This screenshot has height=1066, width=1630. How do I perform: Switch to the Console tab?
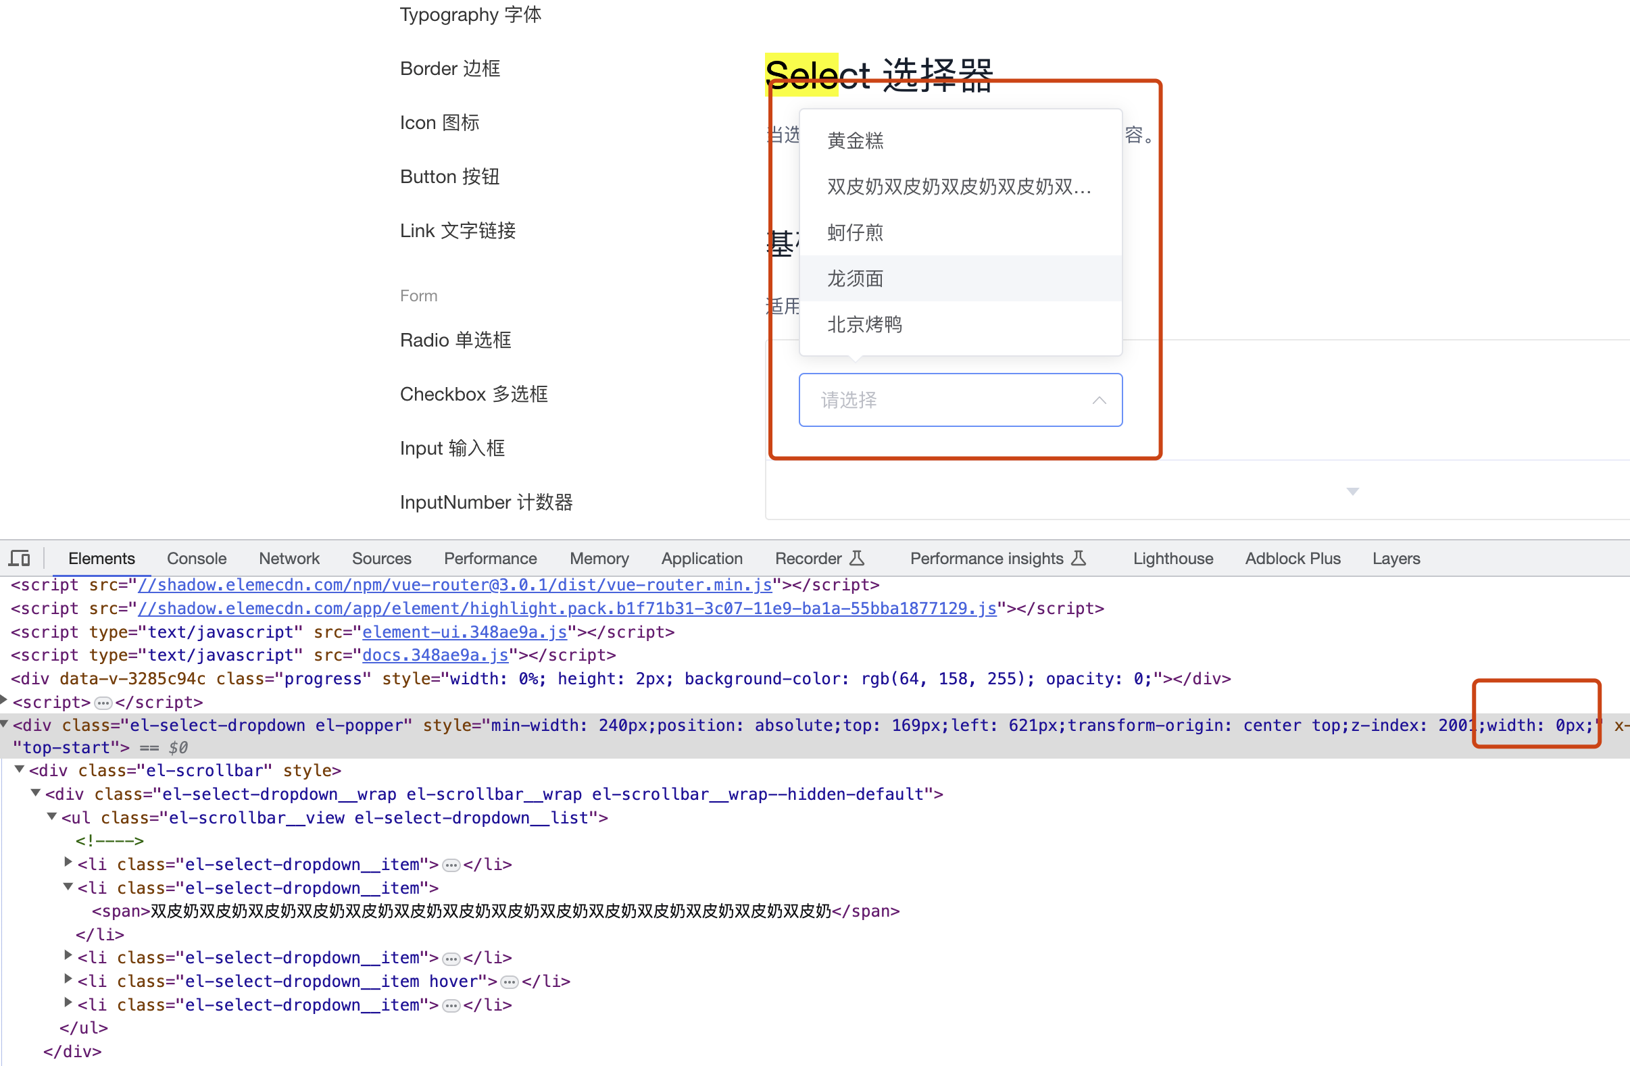click(197, 559)
